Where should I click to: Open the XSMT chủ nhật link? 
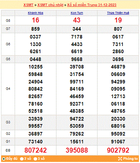click(x=50, y=5)
